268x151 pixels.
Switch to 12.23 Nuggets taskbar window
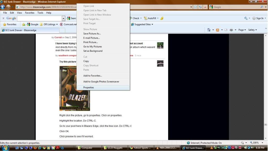(x=115, y=148)
